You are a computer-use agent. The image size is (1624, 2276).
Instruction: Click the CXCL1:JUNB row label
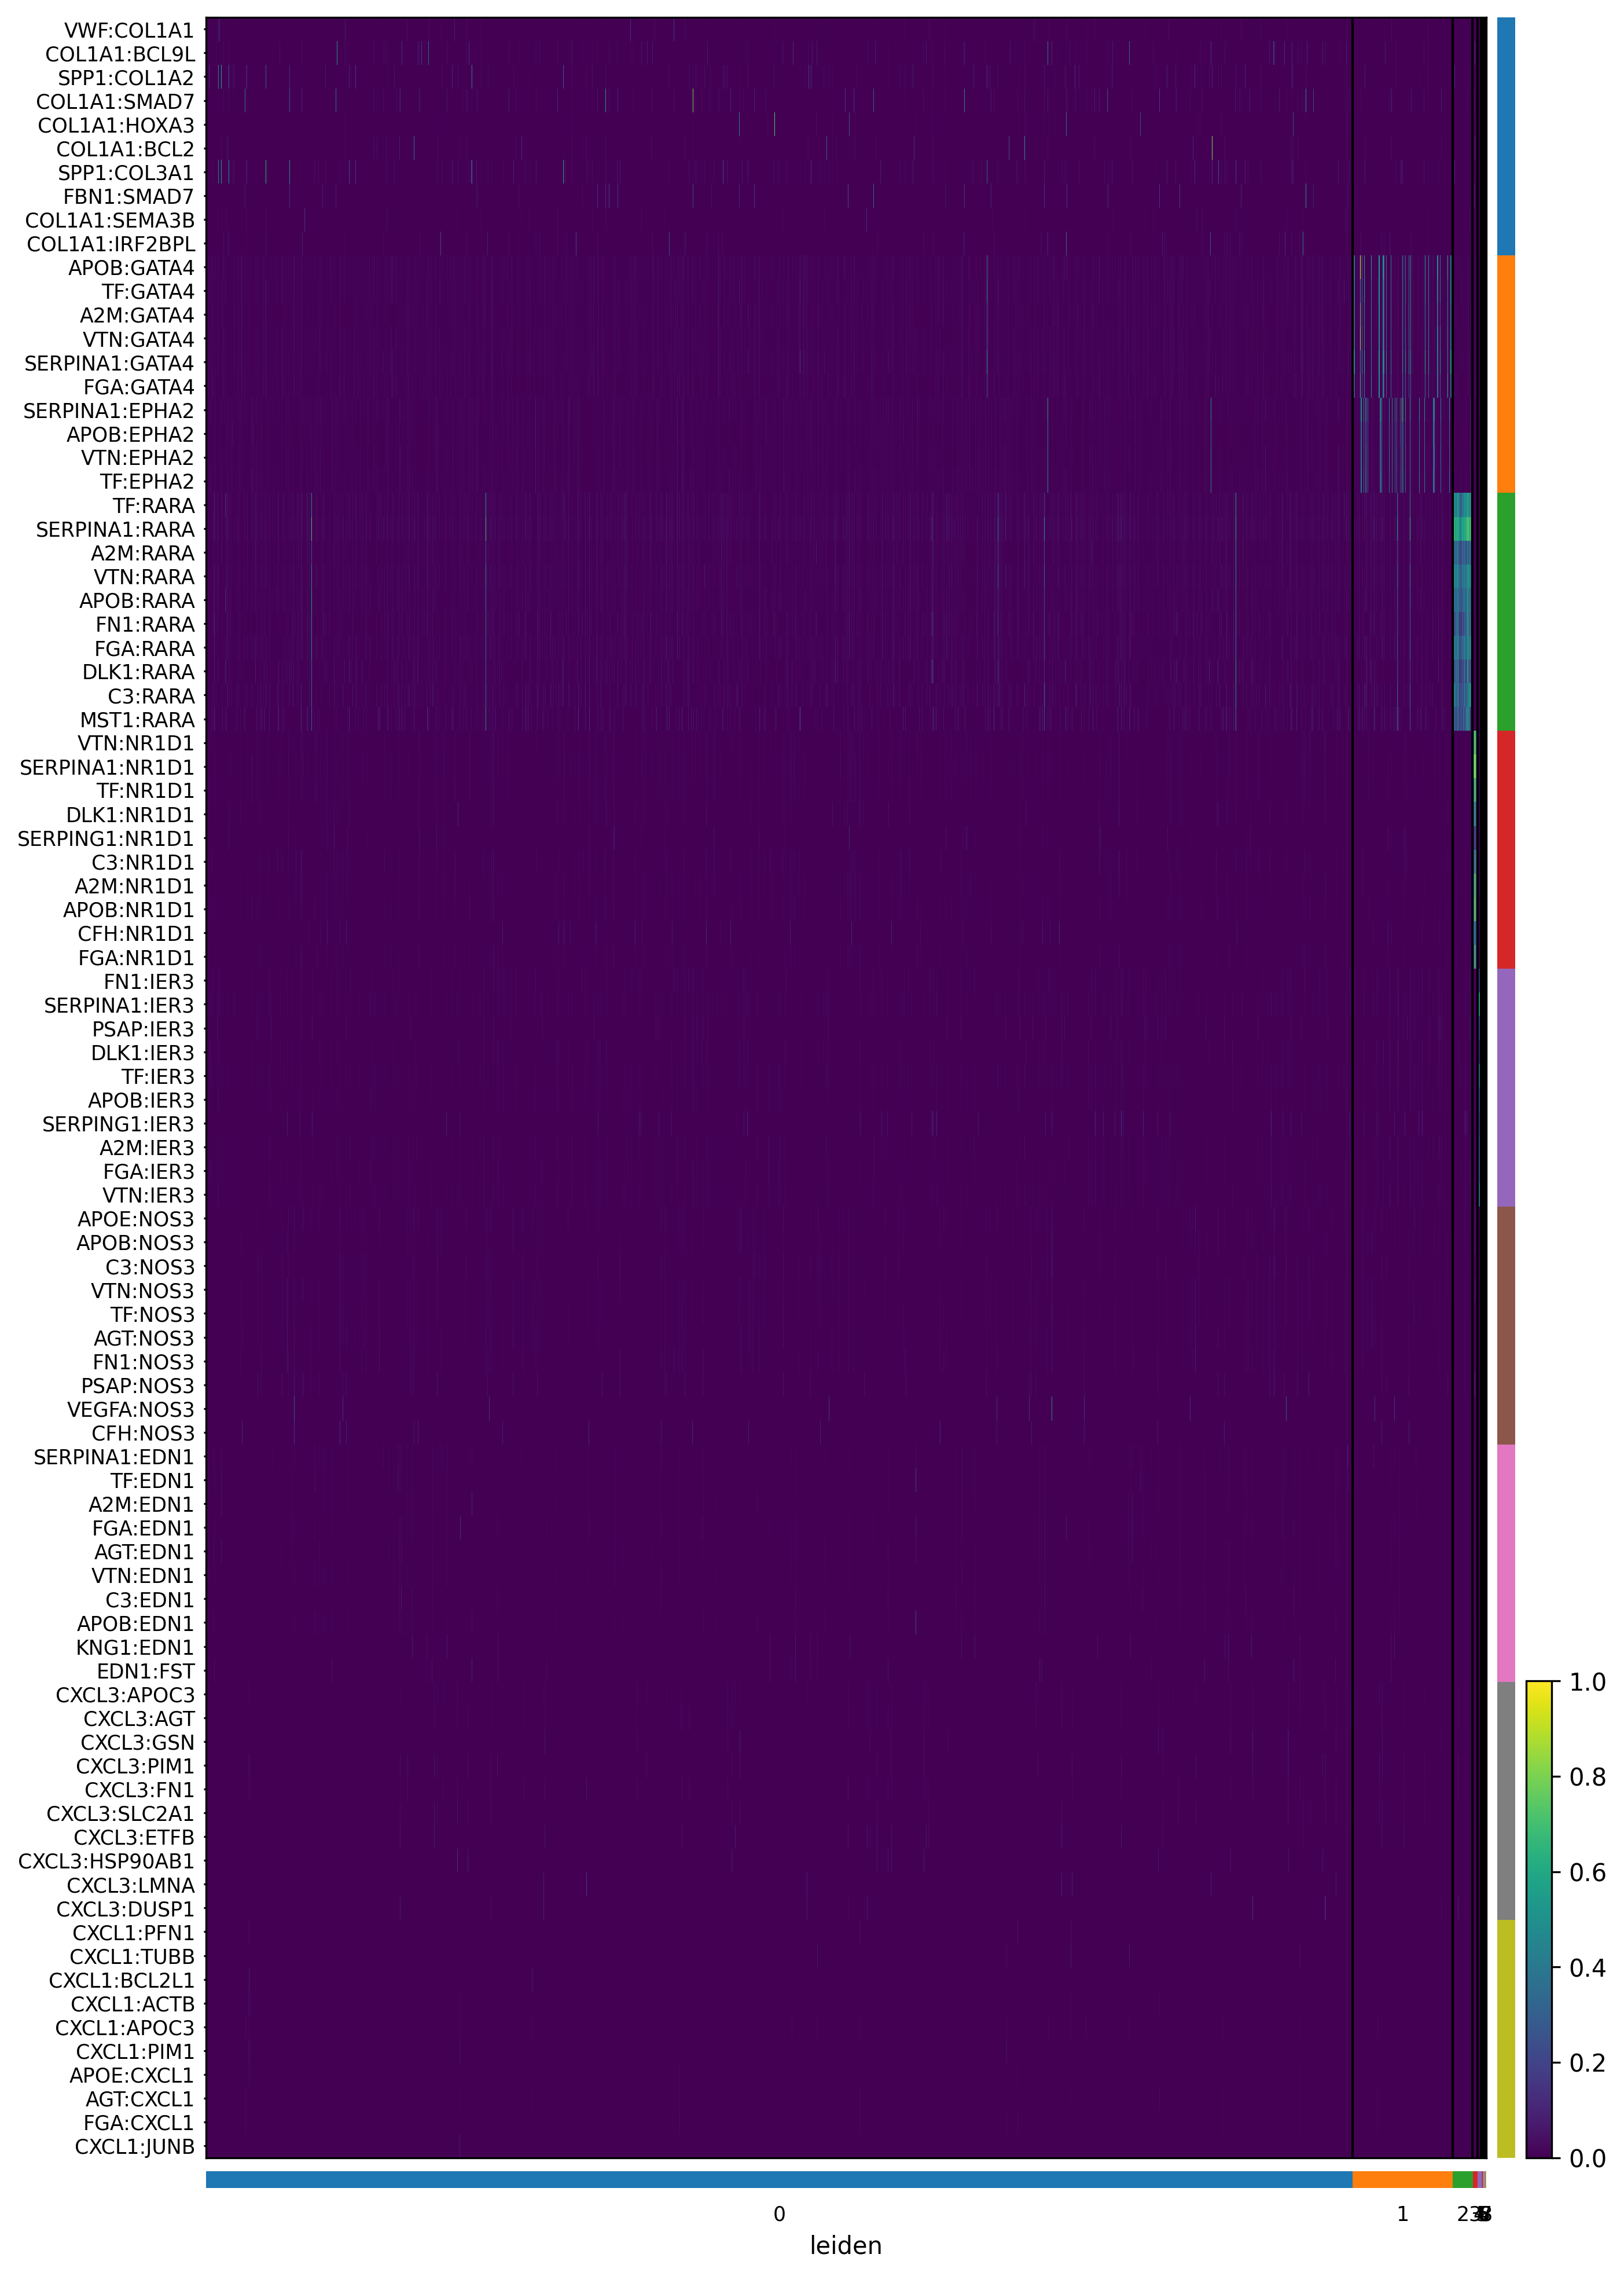135,2147
